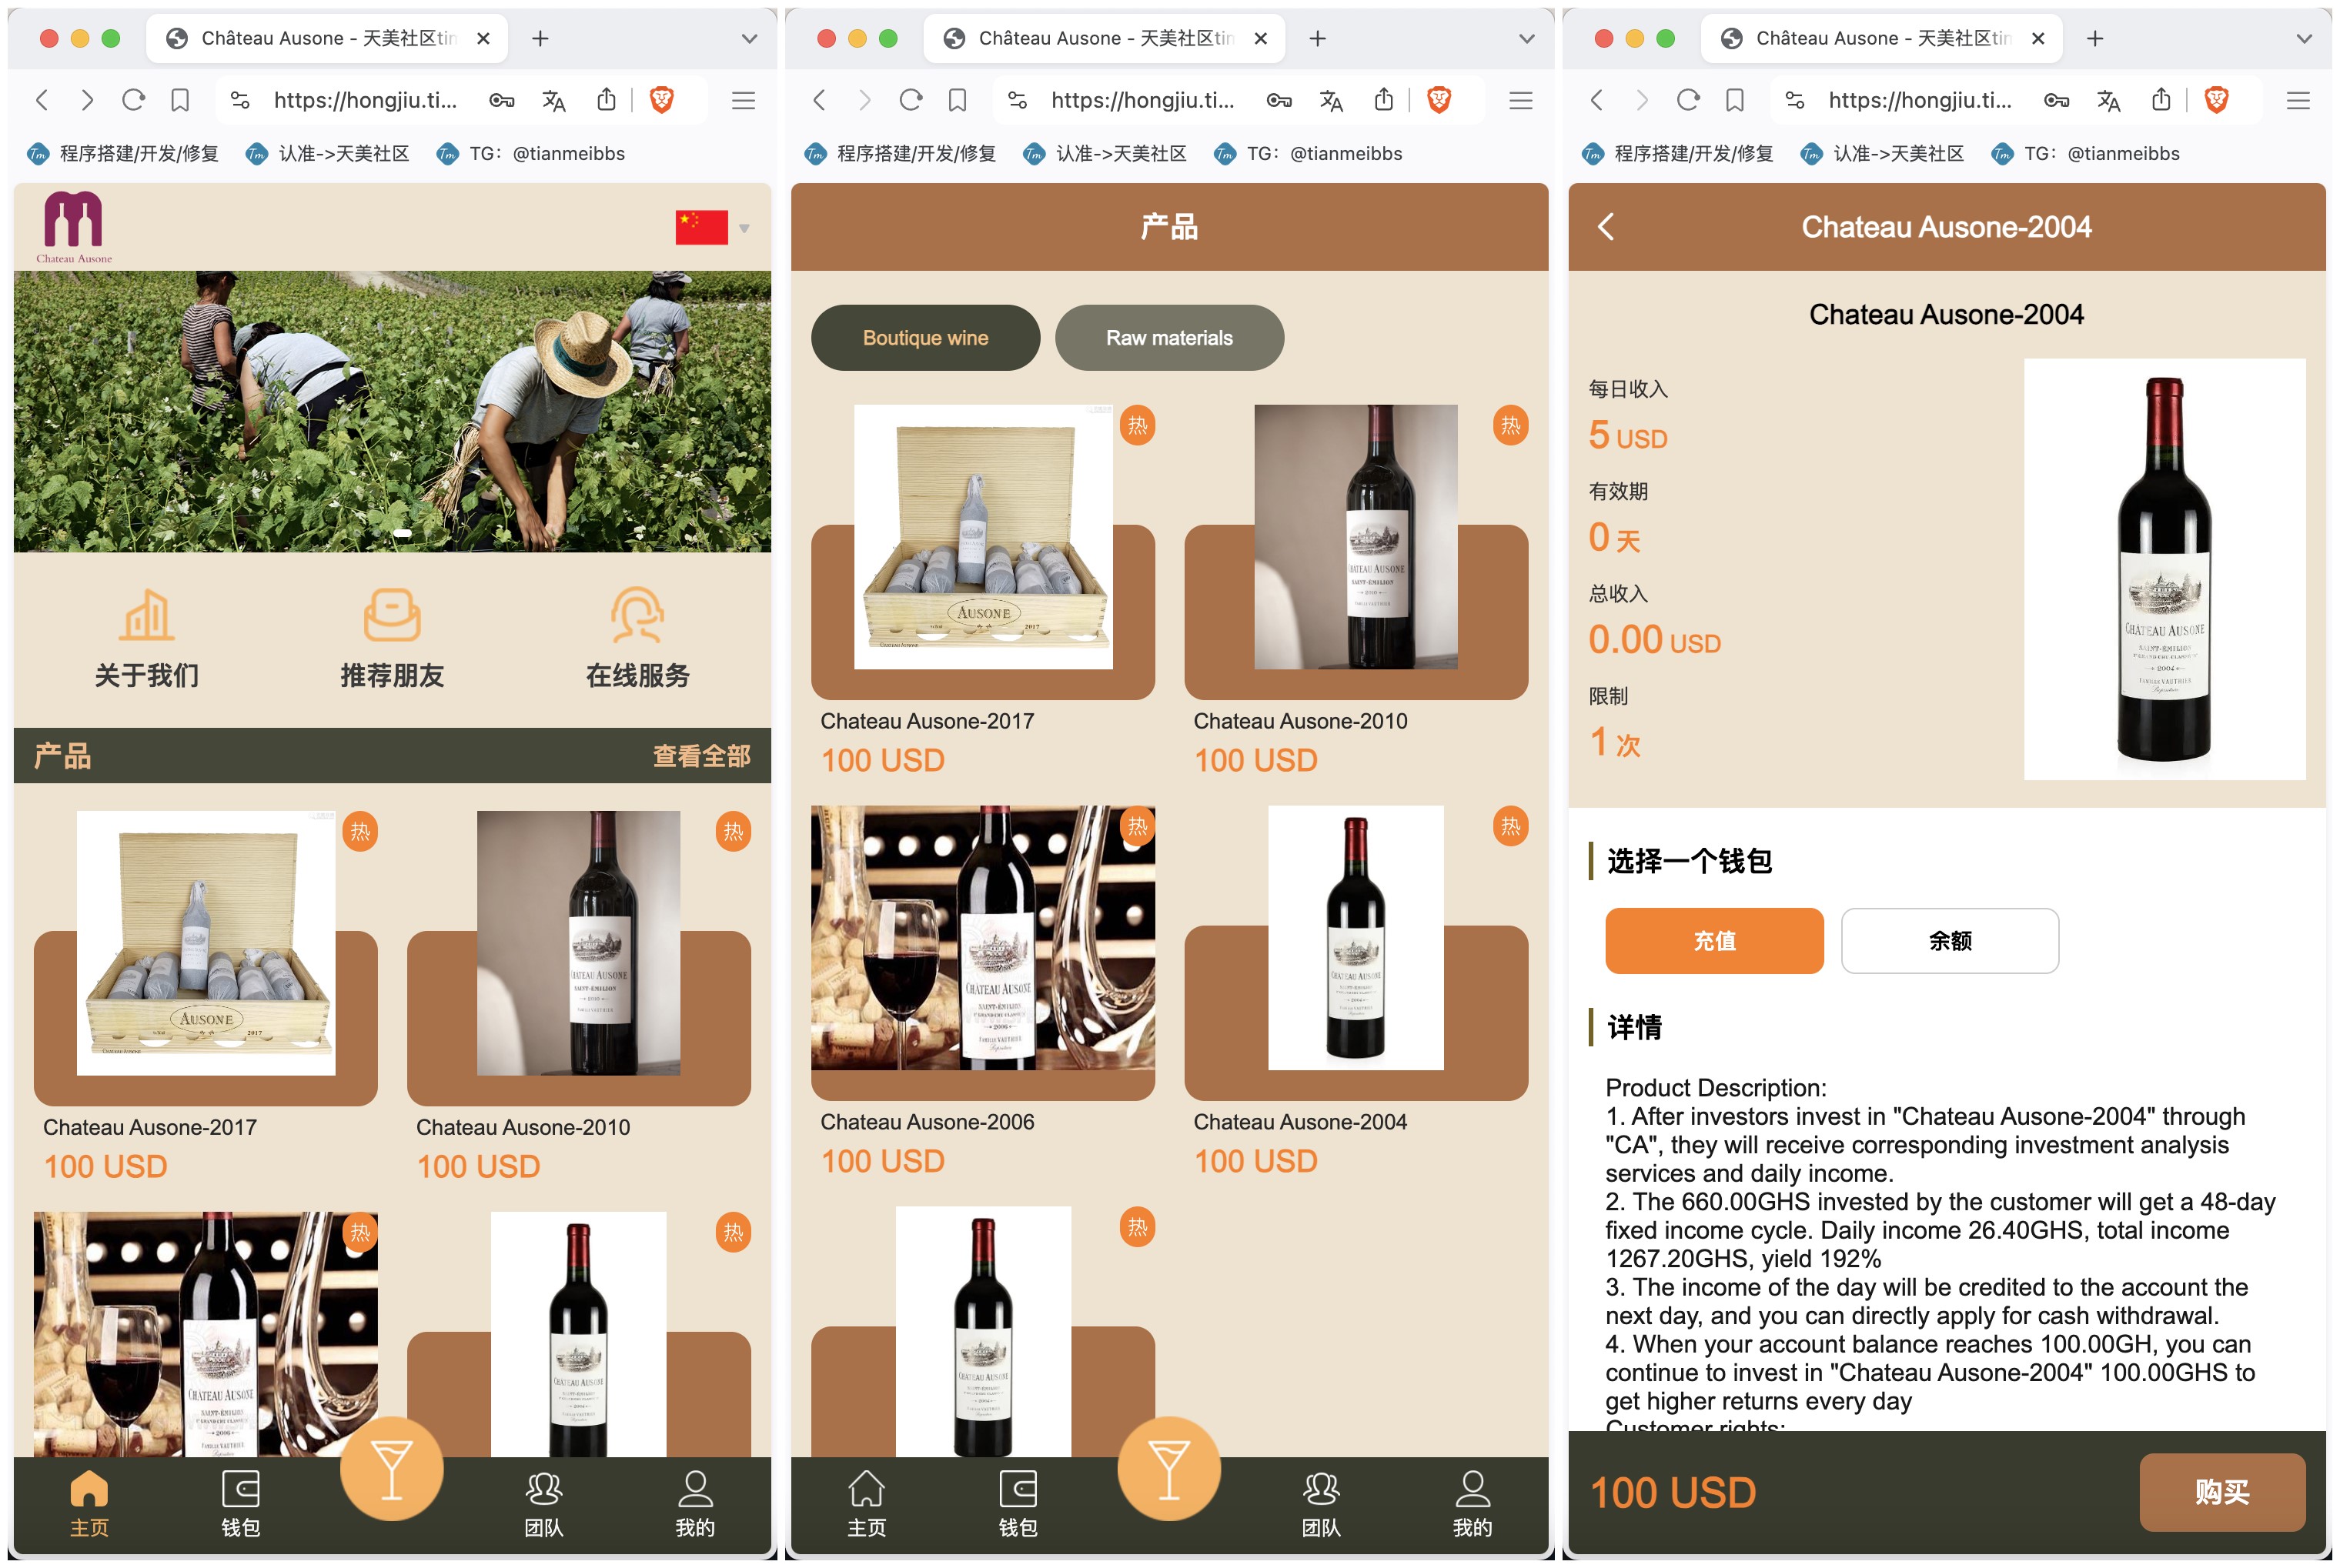The image size is (2340, 1568).
Task: Open 团队 team tab in middle window
Action: tap(1321, 1503)
